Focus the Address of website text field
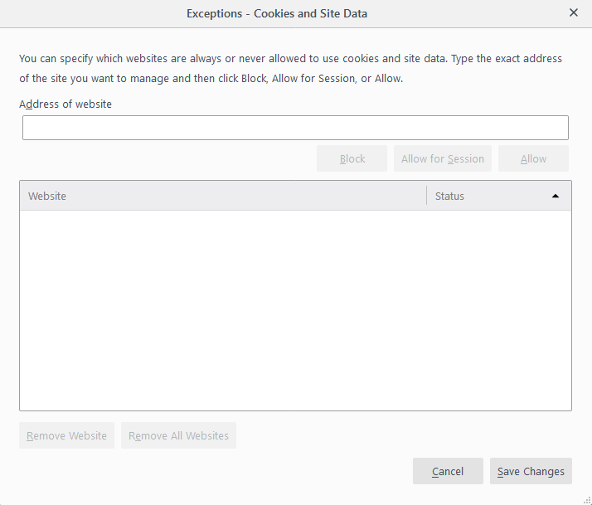This screenshot has width=592, height=505. pyautogui.click(x=295, y=128)
